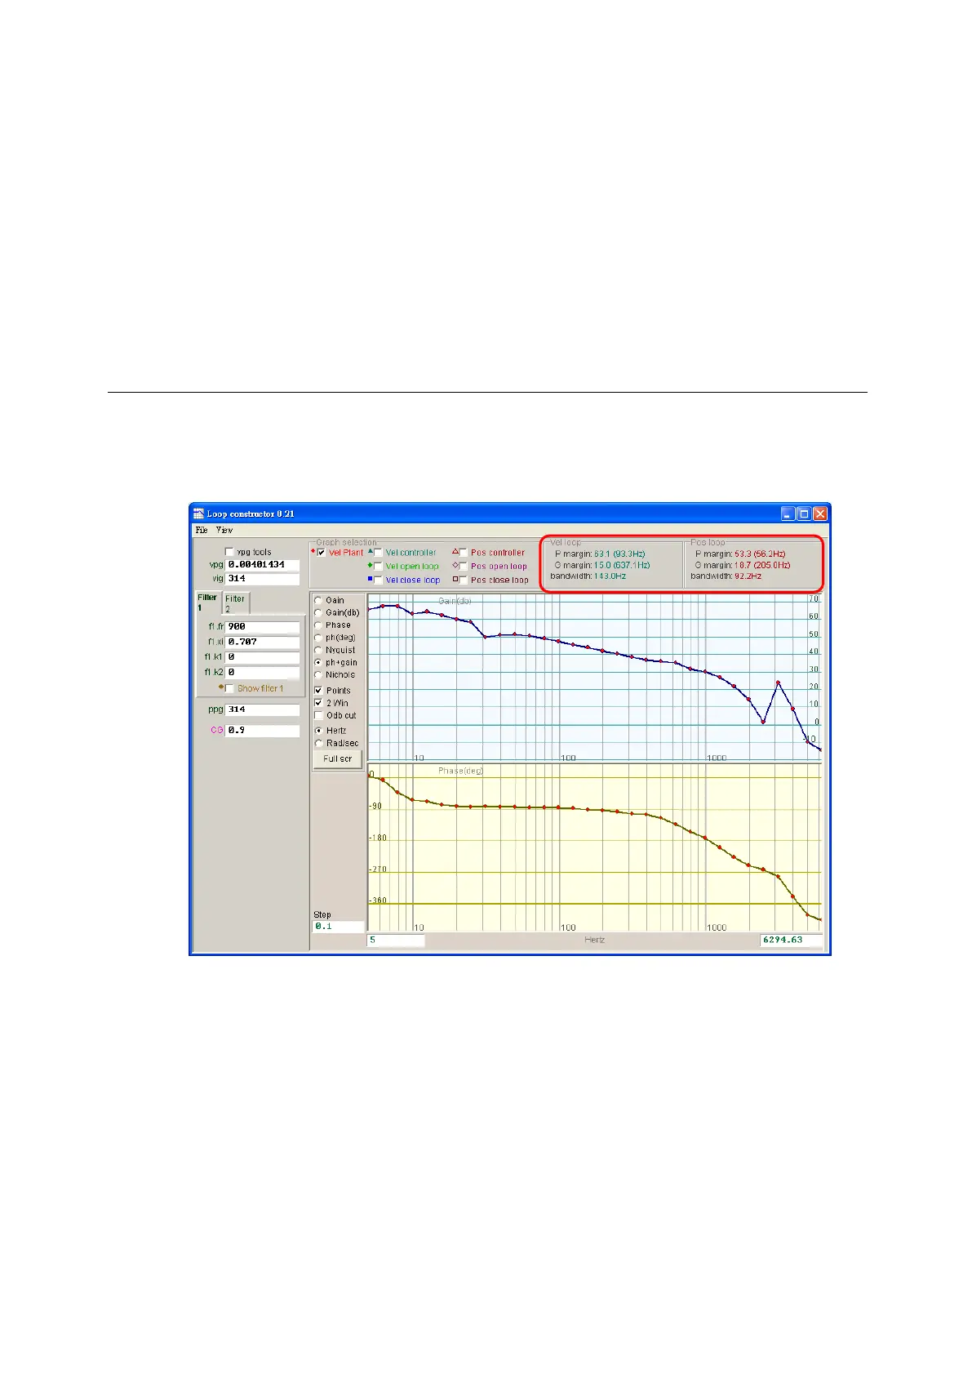
Task: Click the ppg input field
Action: click(262, 710)
